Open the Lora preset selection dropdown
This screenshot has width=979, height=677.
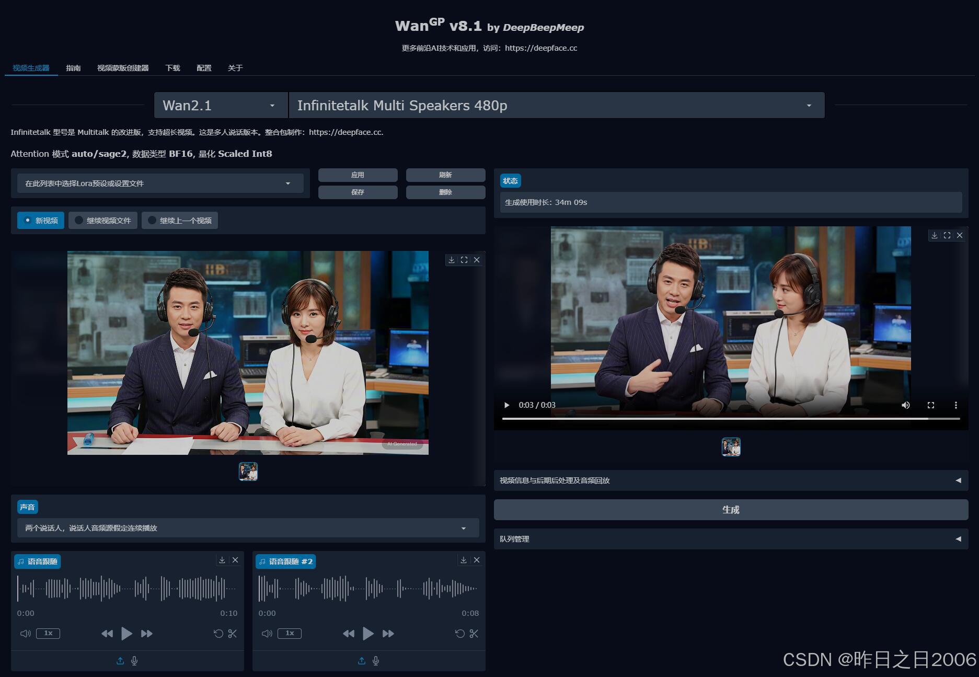(x=160, y=183)
